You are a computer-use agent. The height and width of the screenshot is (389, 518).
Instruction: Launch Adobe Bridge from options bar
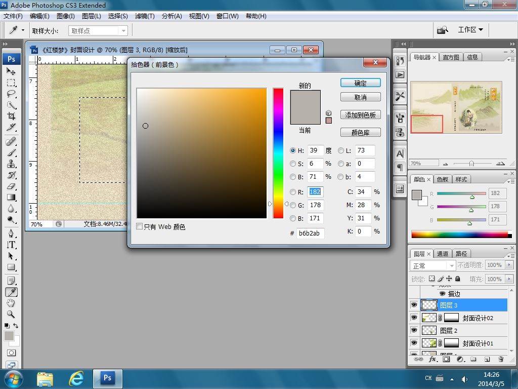(x=442, y=30)
